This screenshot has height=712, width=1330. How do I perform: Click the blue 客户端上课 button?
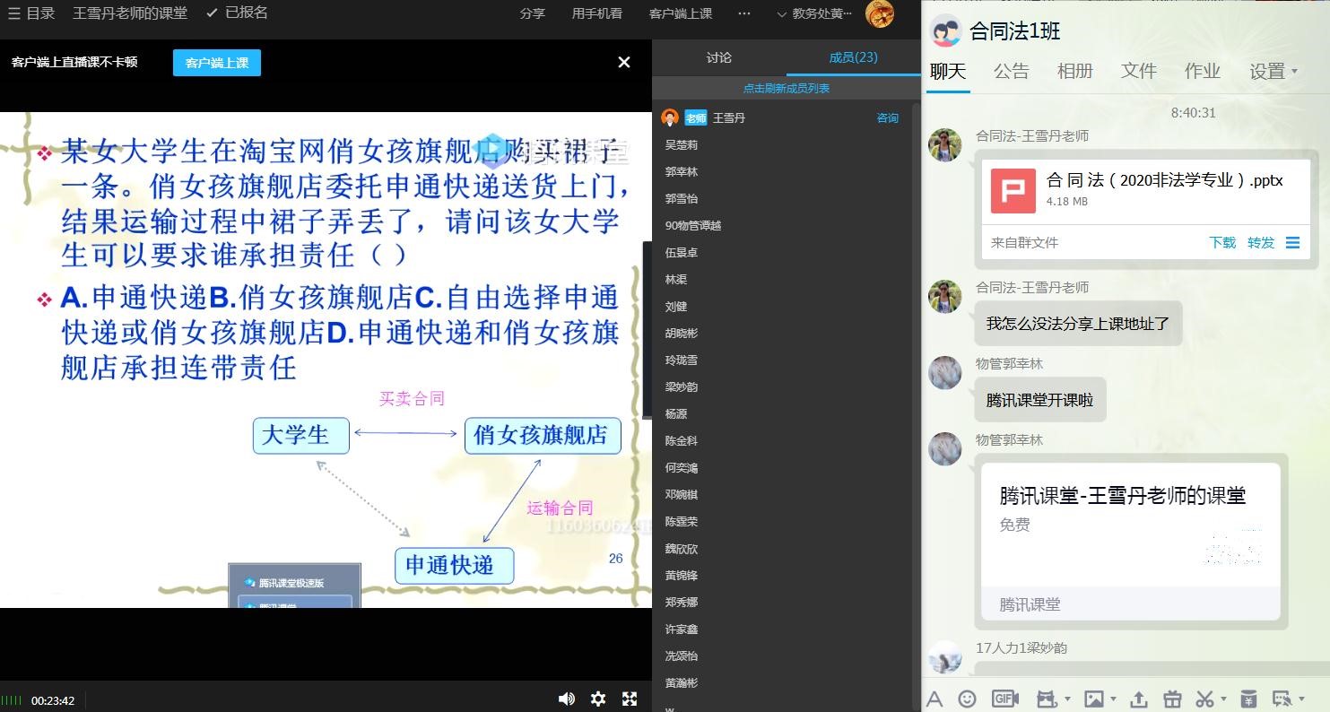pyautogui.click(x=217, y=63)
